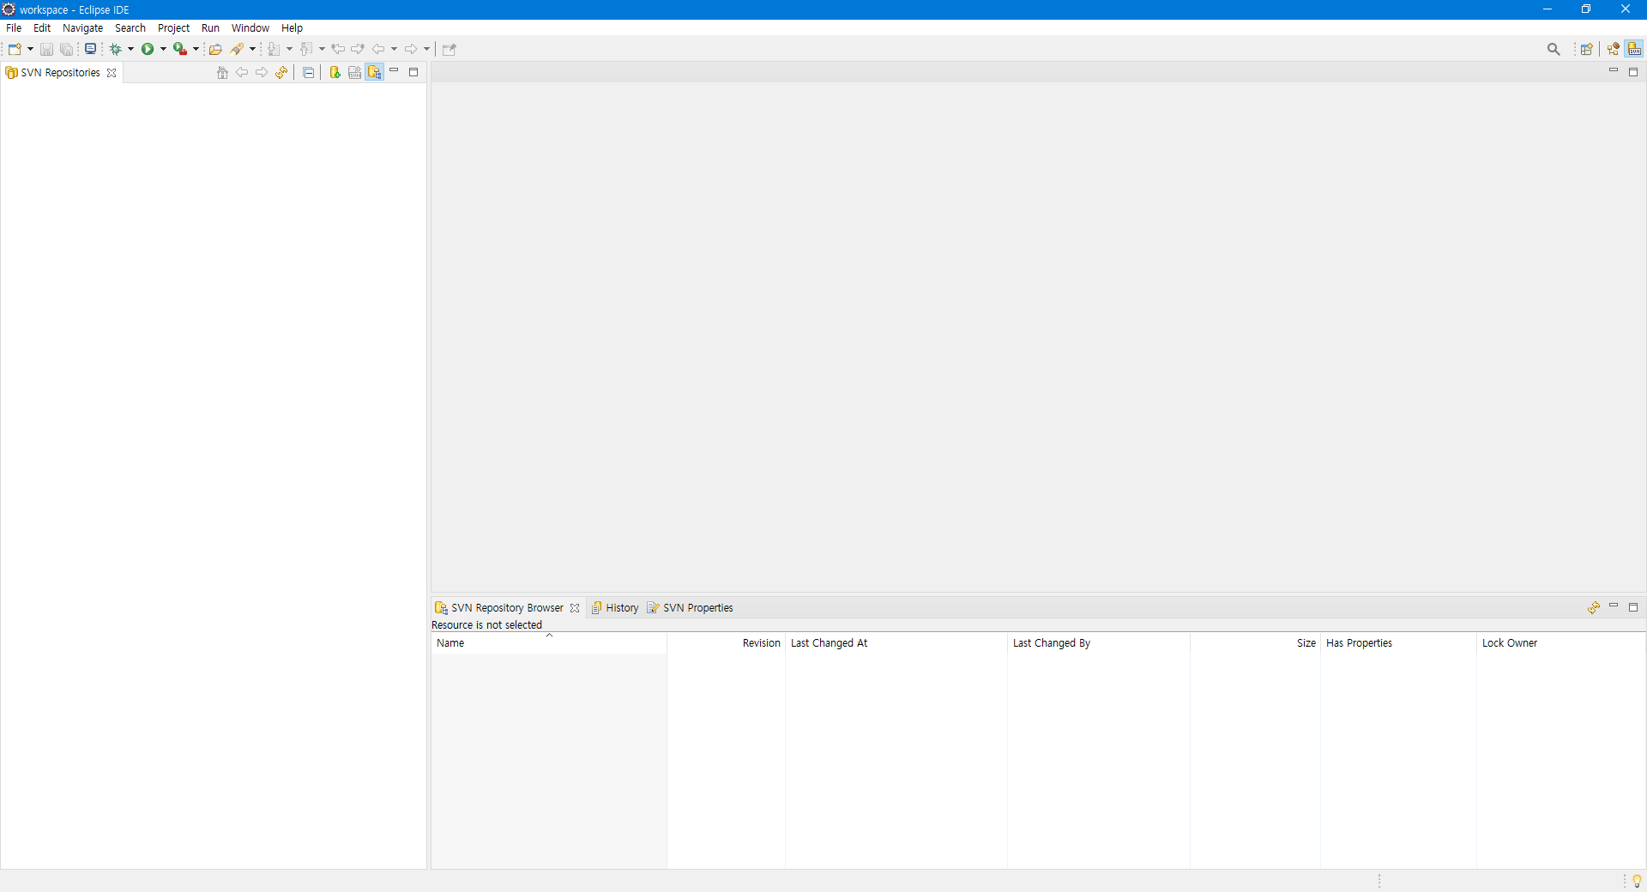
Task: Open the Window menu
Action: (250, 28)
